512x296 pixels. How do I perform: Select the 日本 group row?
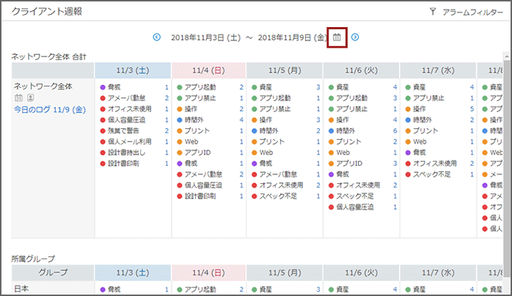(21, 289)
